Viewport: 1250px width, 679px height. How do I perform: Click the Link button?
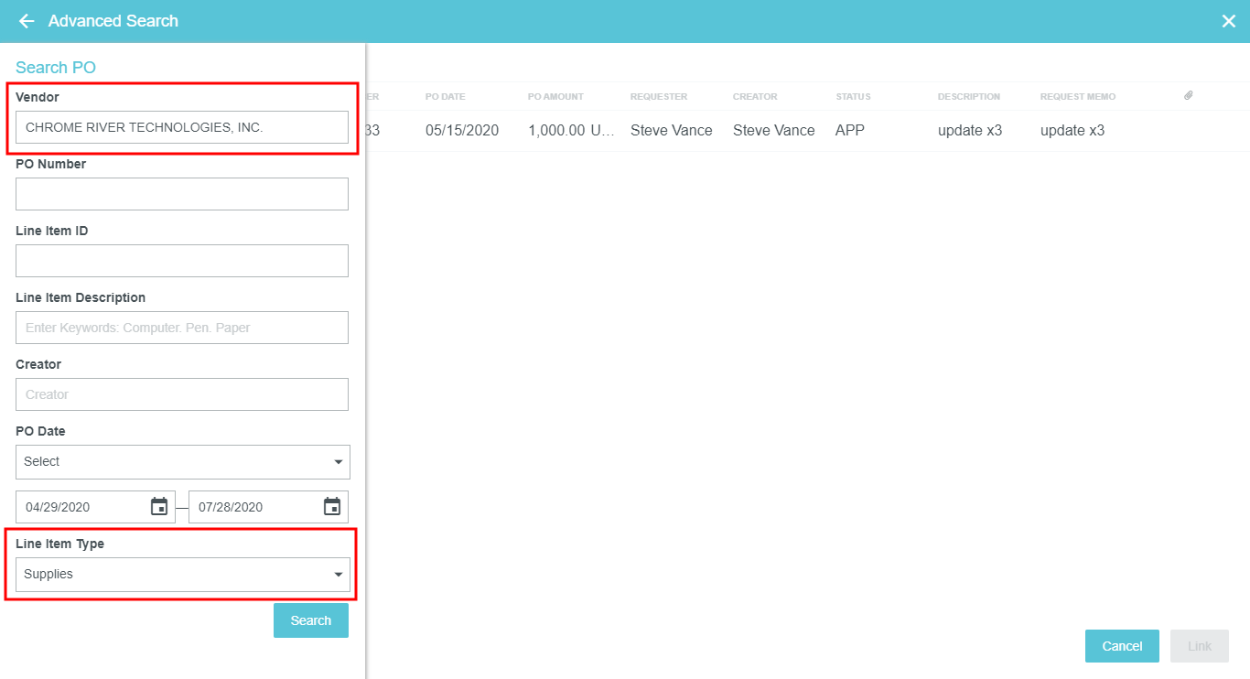click(x=1199, y=646)
